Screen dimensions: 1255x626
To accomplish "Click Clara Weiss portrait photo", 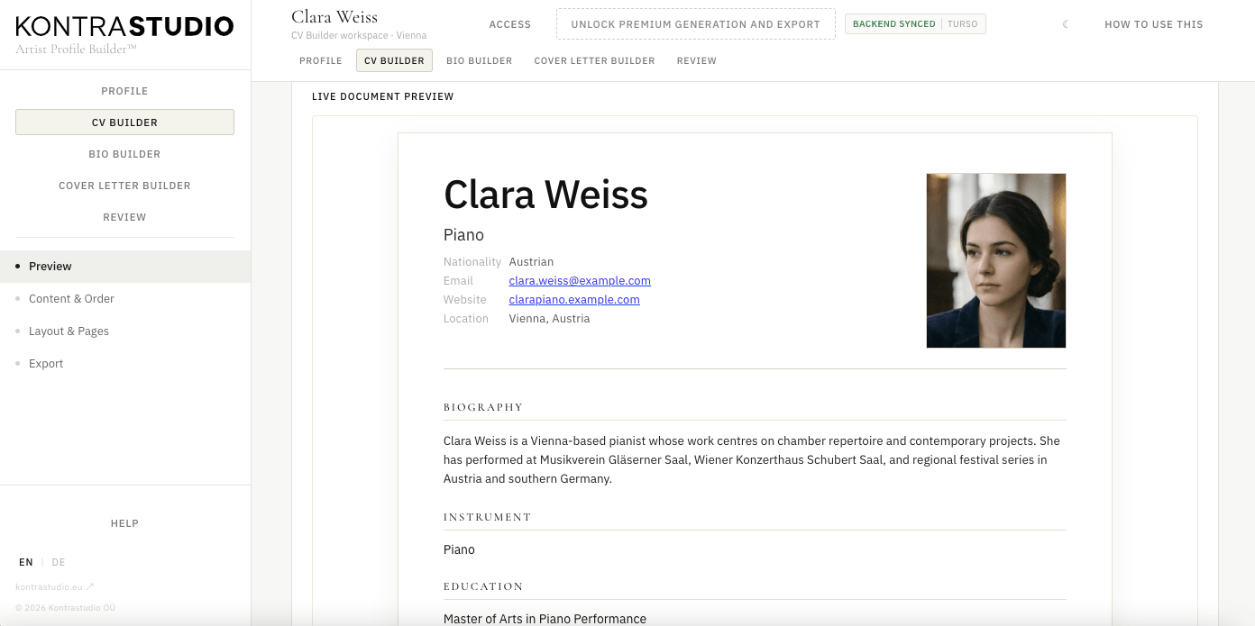I will pos(996,260).
